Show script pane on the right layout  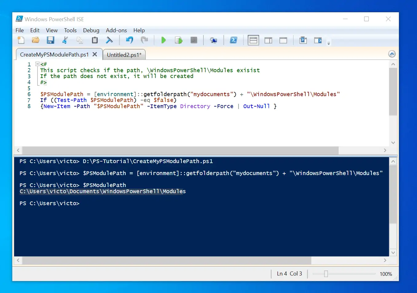coord(268,40)
